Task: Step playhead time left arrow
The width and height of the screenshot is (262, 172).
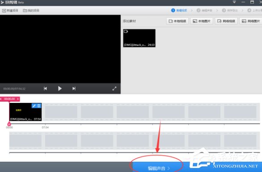Action: point(1,99)
